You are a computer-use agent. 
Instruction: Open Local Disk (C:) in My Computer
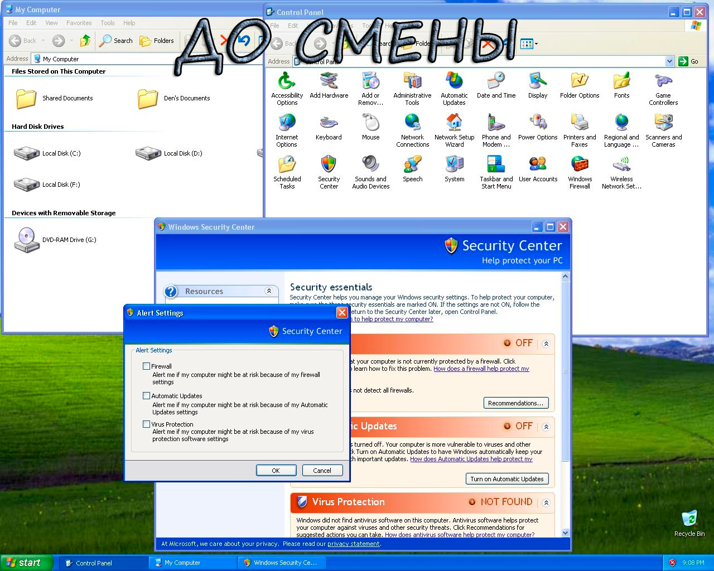pyautogui.click(x=47, y=153)
